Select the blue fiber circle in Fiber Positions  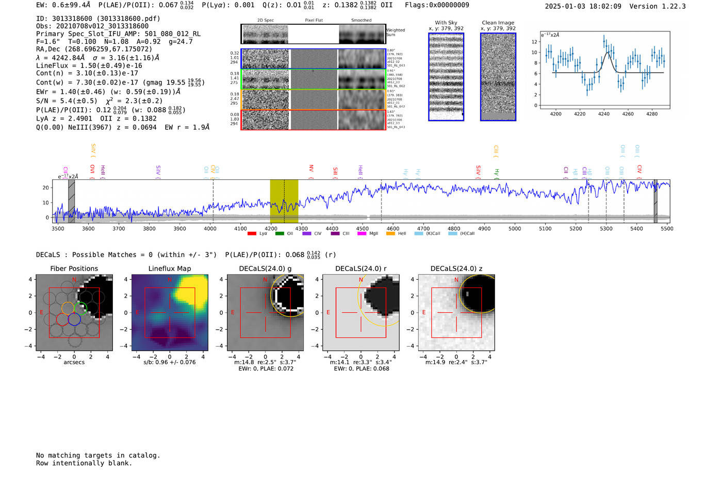tap(74, 319)
